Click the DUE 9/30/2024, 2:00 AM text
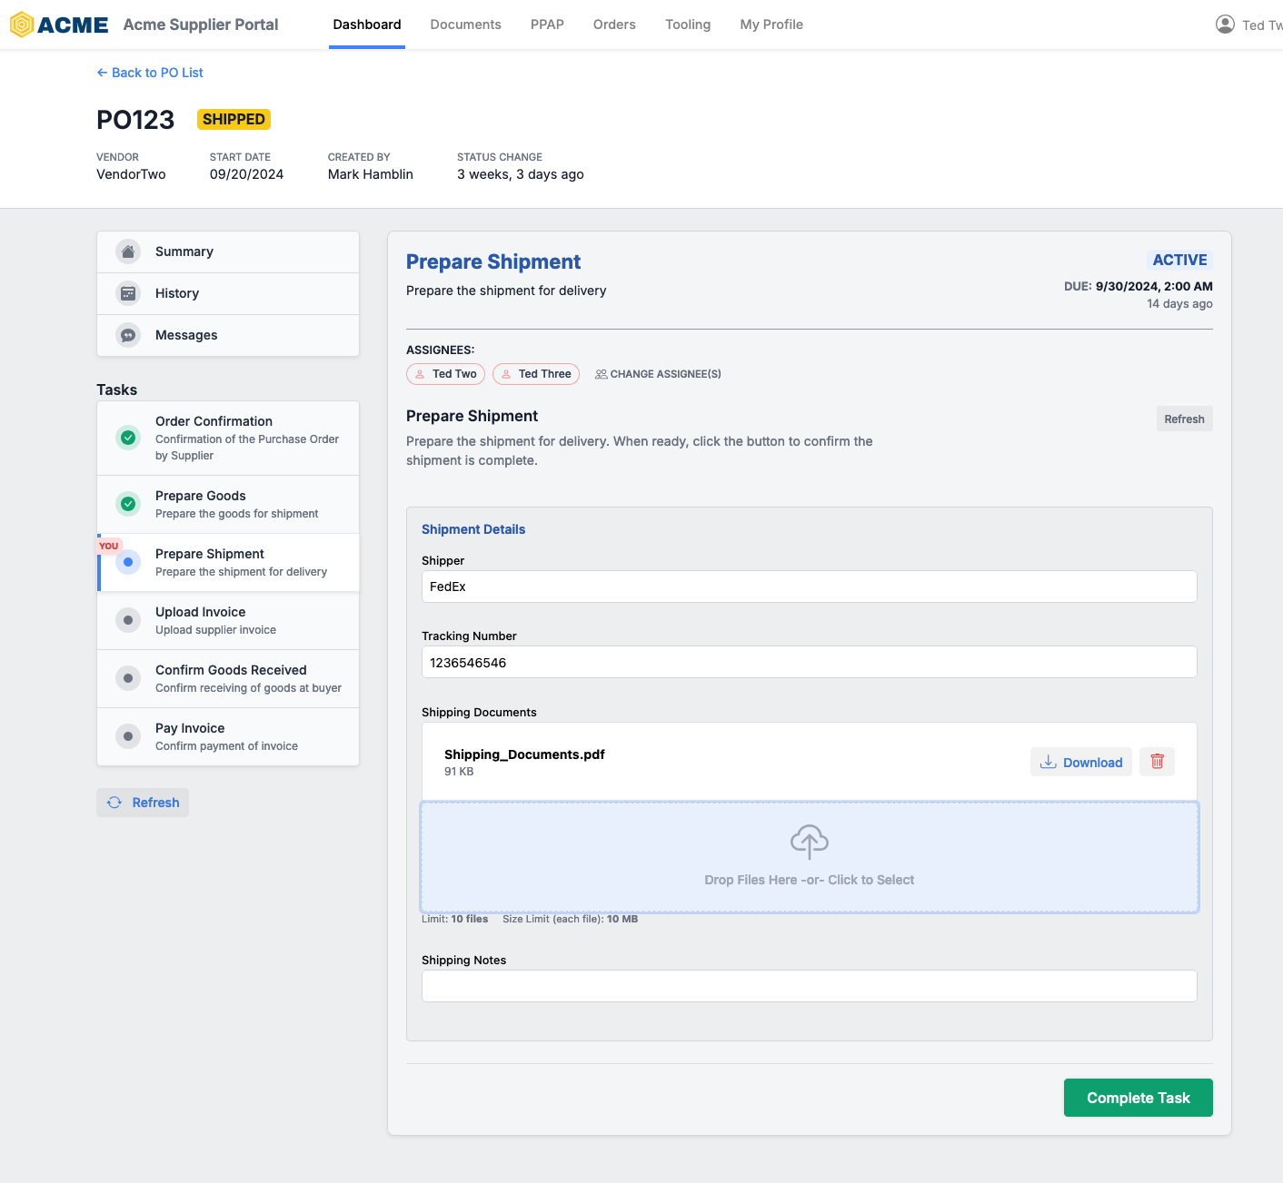 tap(1139, 286)
